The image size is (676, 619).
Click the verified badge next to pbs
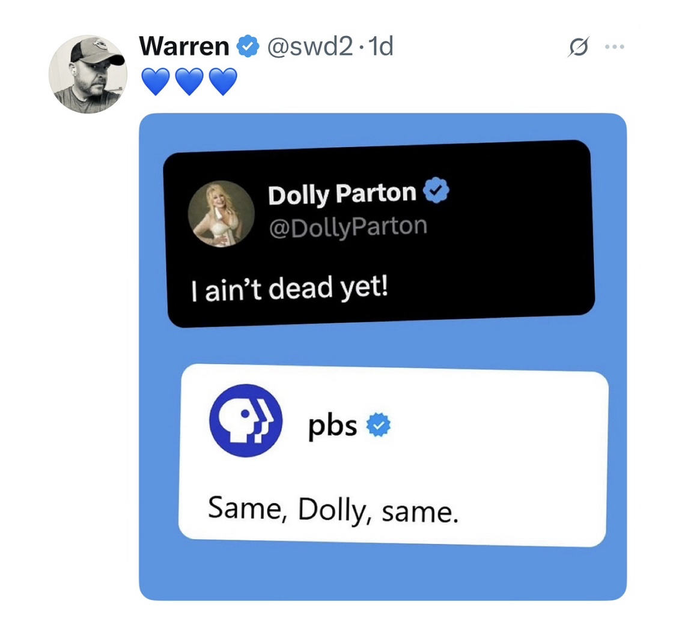(378, 424)
